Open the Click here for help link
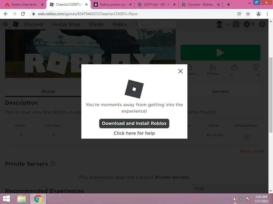 tap(134, 133)
